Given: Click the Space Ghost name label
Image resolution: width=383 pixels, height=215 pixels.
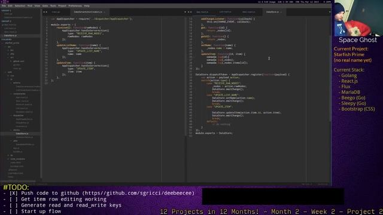Looking at the screenshot, I should point(358,40).
